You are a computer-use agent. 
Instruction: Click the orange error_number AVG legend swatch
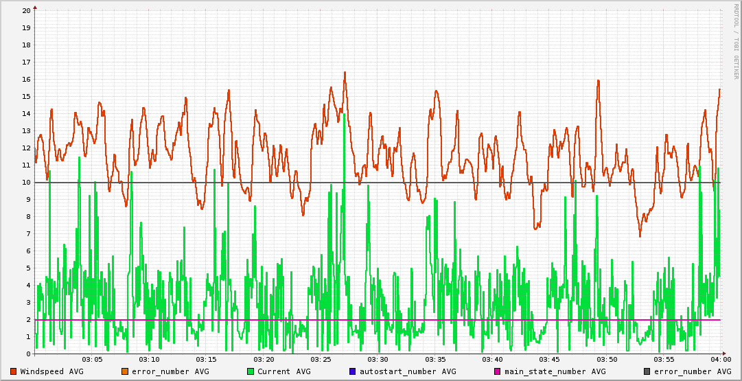click(x=125, y=371)
